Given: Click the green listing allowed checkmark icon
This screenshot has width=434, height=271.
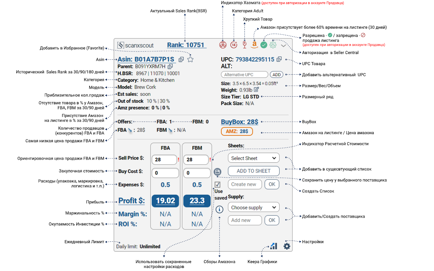Looking at the screenshot, I should pos(264,44).
